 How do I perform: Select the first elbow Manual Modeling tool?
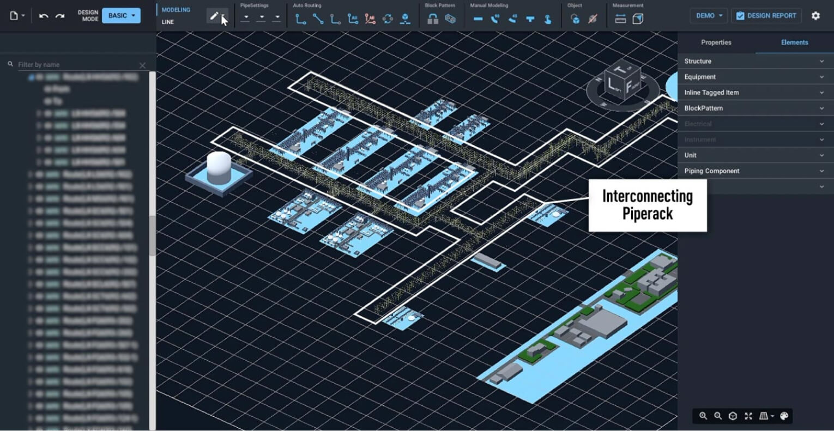point(495,19)
